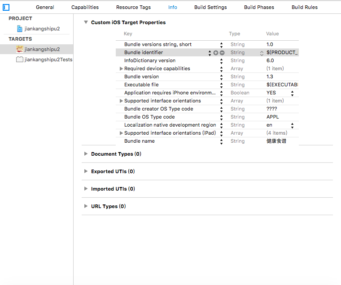
Task: Open the localization region 'en' dropdown
Action: 293,125
